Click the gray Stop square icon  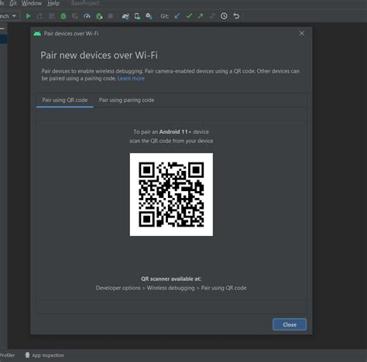(x=110, y=16)
